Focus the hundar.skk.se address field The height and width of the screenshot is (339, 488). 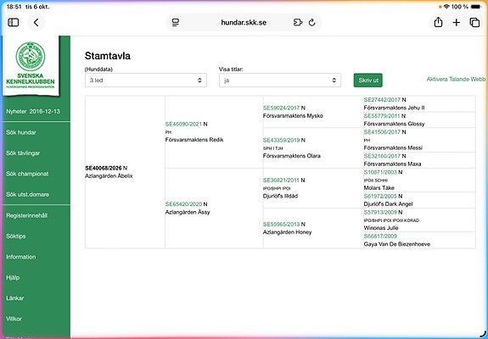tap(244, 22)
